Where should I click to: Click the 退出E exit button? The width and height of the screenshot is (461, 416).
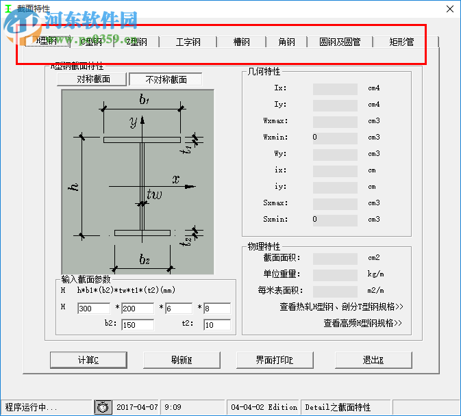[x=373, y=360]
